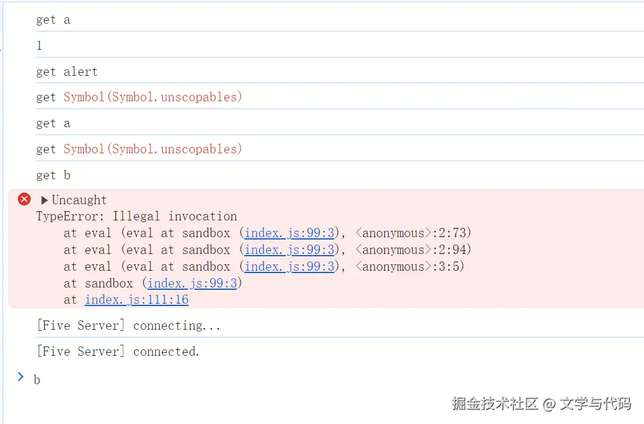Click the first "get a" log entry
This screenshot has height=424, width=644.
tap(53, 20)
